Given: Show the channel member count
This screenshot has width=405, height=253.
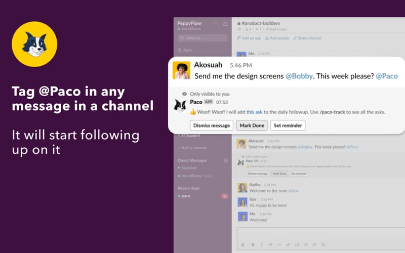Looking at the screenshot, I should (248, 29).
